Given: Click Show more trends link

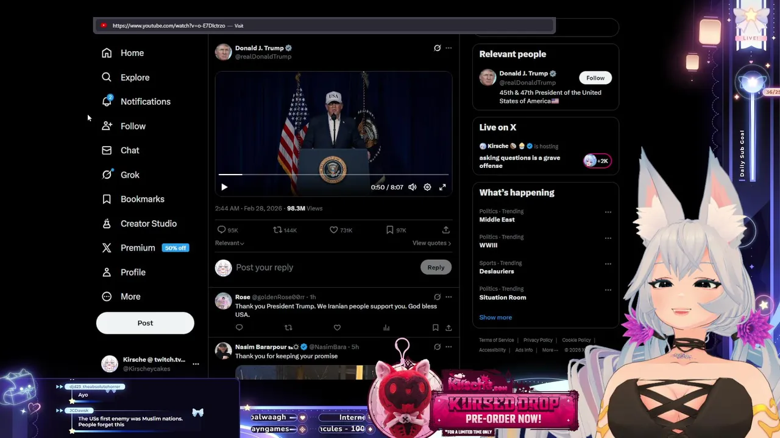Looking at the screenshot, I should [495, 318].
